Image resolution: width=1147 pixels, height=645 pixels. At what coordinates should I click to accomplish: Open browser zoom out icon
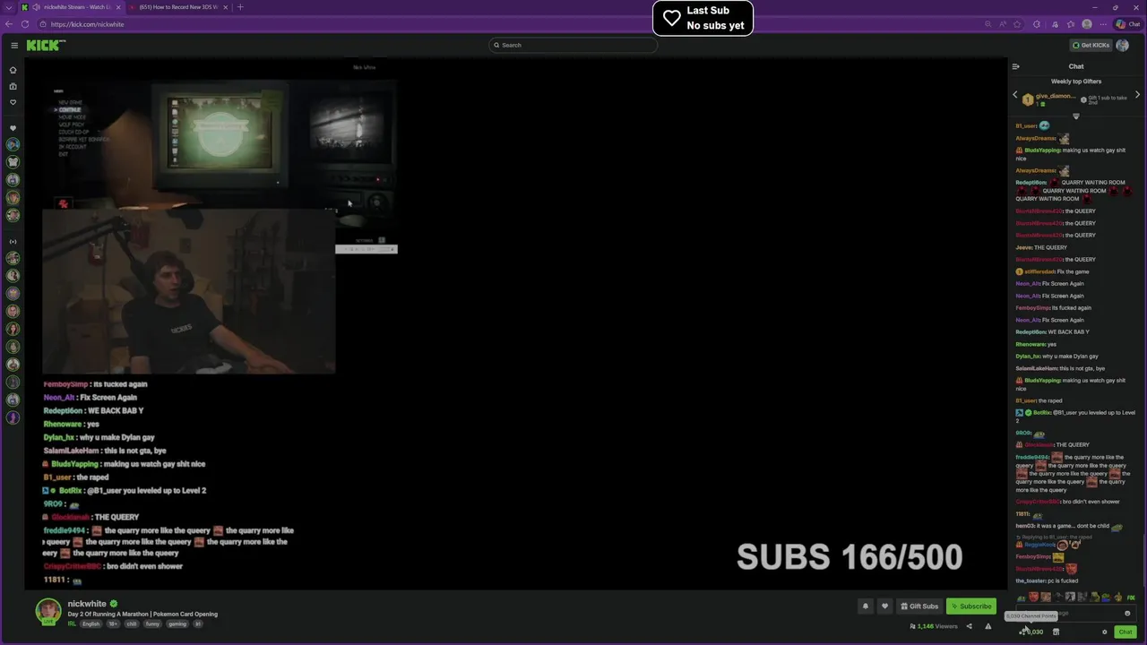point(988,24)
